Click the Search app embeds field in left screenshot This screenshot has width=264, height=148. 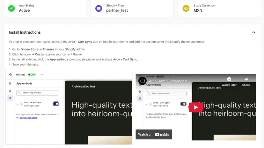tap(38, 93)
